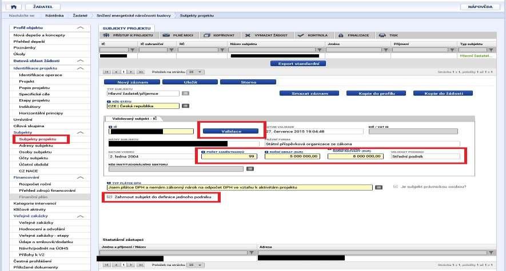Image resolution: width=506 pixels, height=271 pixels.
Task: Open the Nápověda menu button
Action: point(480,6)
